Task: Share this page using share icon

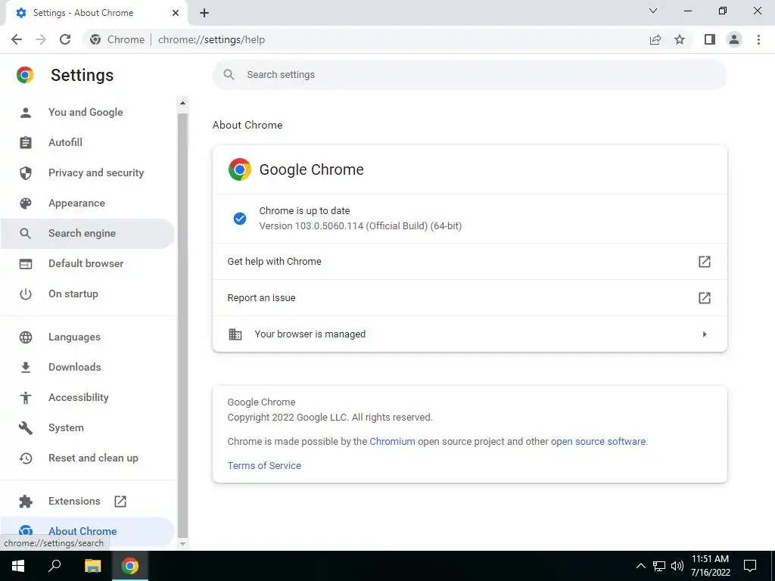Action: 655,39
